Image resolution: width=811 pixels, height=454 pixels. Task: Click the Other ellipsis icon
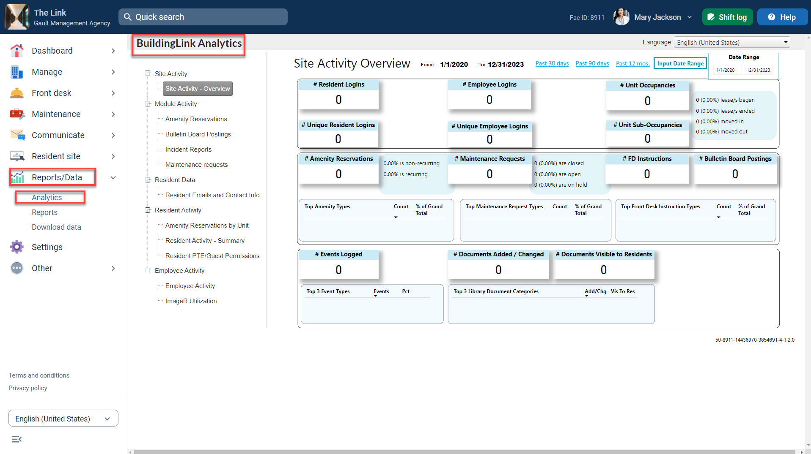tap(17, 268)
